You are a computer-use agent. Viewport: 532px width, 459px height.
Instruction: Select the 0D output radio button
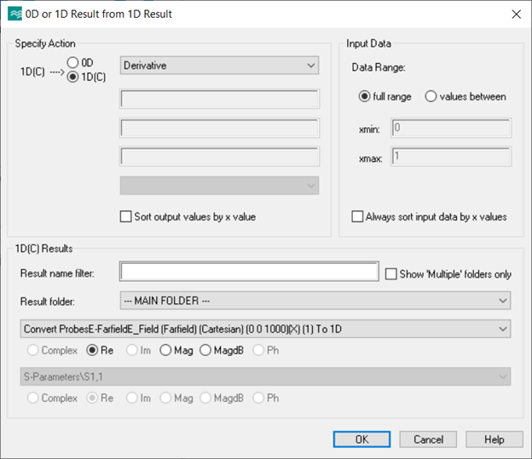(x=73, y=63)
